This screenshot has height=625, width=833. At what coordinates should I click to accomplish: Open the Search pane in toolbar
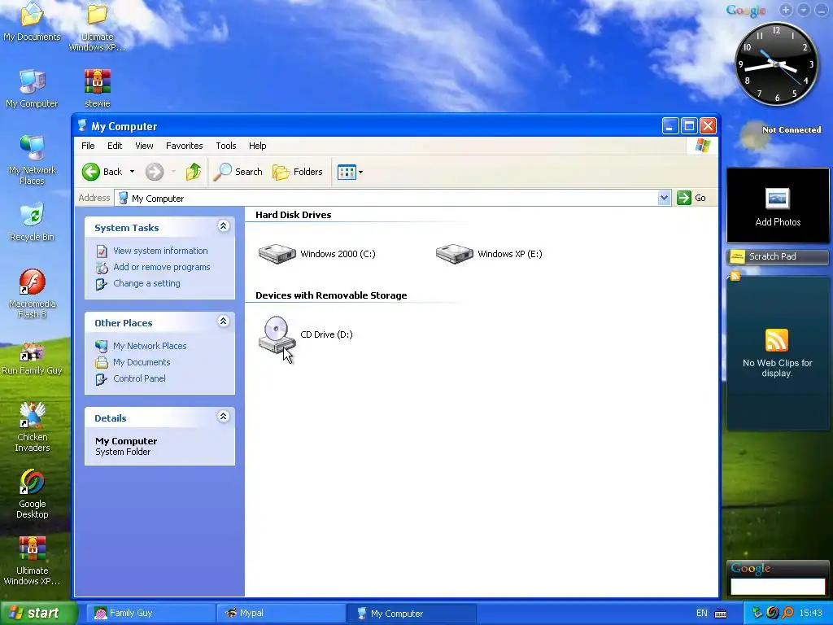tap(238, 172)
